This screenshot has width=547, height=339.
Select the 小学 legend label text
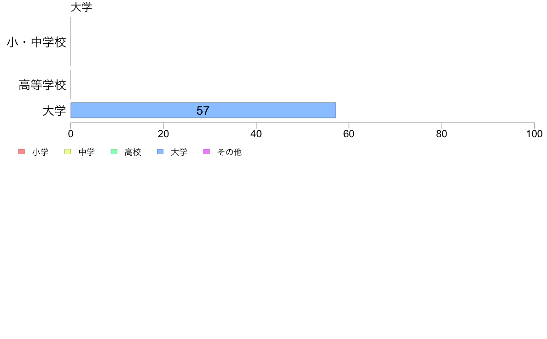pos(40,152)
